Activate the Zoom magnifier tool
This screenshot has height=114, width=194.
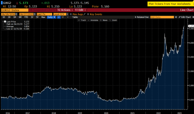(x=113, y=20)
